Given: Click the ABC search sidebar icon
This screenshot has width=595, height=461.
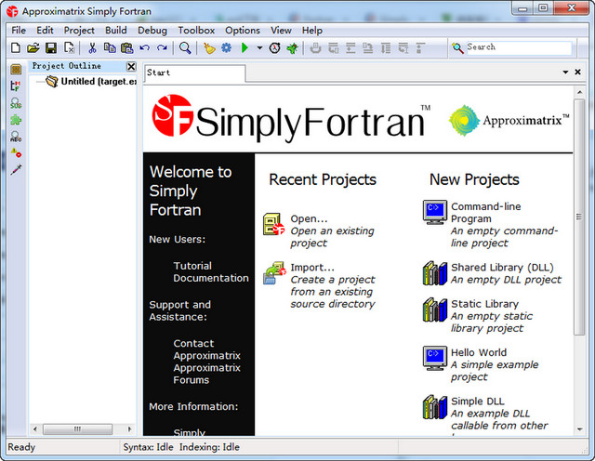Looking at the screenshot, I should [x=16, y=137].
